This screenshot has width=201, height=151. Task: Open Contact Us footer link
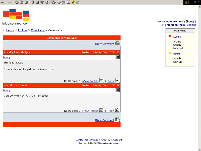[82, 140]
